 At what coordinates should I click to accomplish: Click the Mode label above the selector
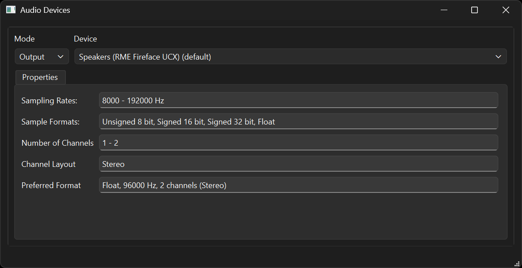24,38
